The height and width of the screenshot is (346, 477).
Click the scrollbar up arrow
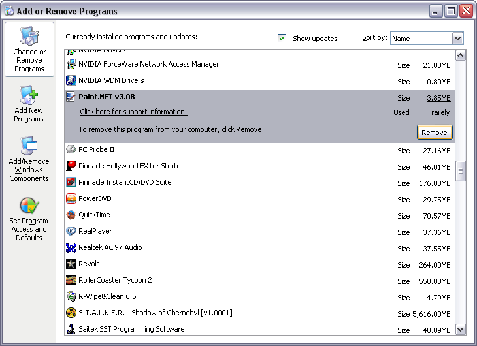pos(460,55)
